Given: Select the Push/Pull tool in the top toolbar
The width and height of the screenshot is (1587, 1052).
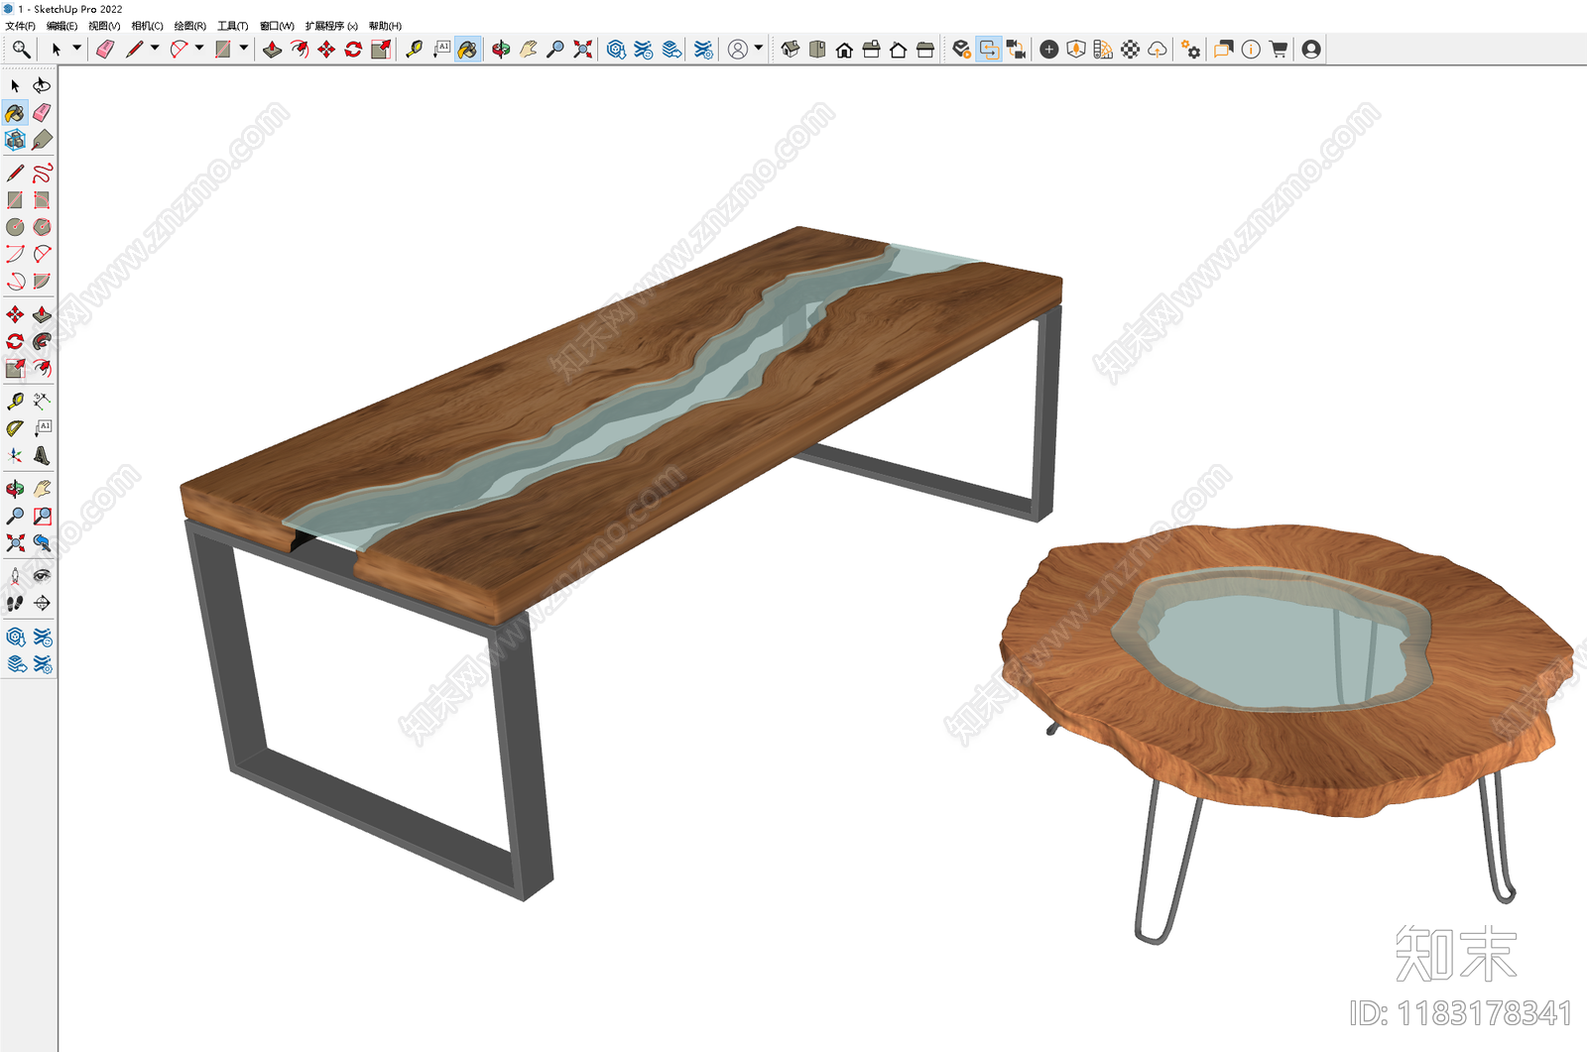Looking at the screenshot, I should click(272, 49).
